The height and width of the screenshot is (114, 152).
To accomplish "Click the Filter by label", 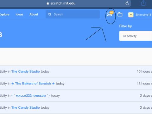I will tap(125, 26).
